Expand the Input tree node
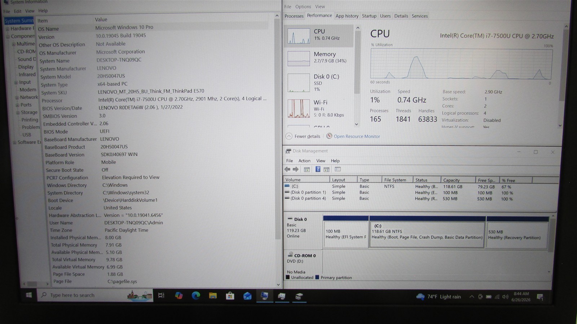This screenshot has width=577, height=324. click(x=16, y=82)
